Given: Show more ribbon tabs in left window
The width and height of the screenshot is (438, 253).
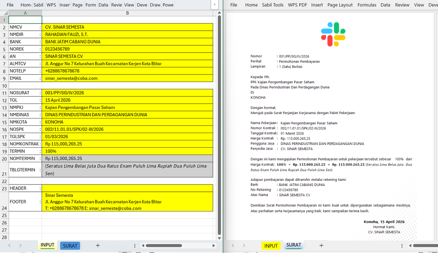Looking at the screenshot, I should pos(215,5).
